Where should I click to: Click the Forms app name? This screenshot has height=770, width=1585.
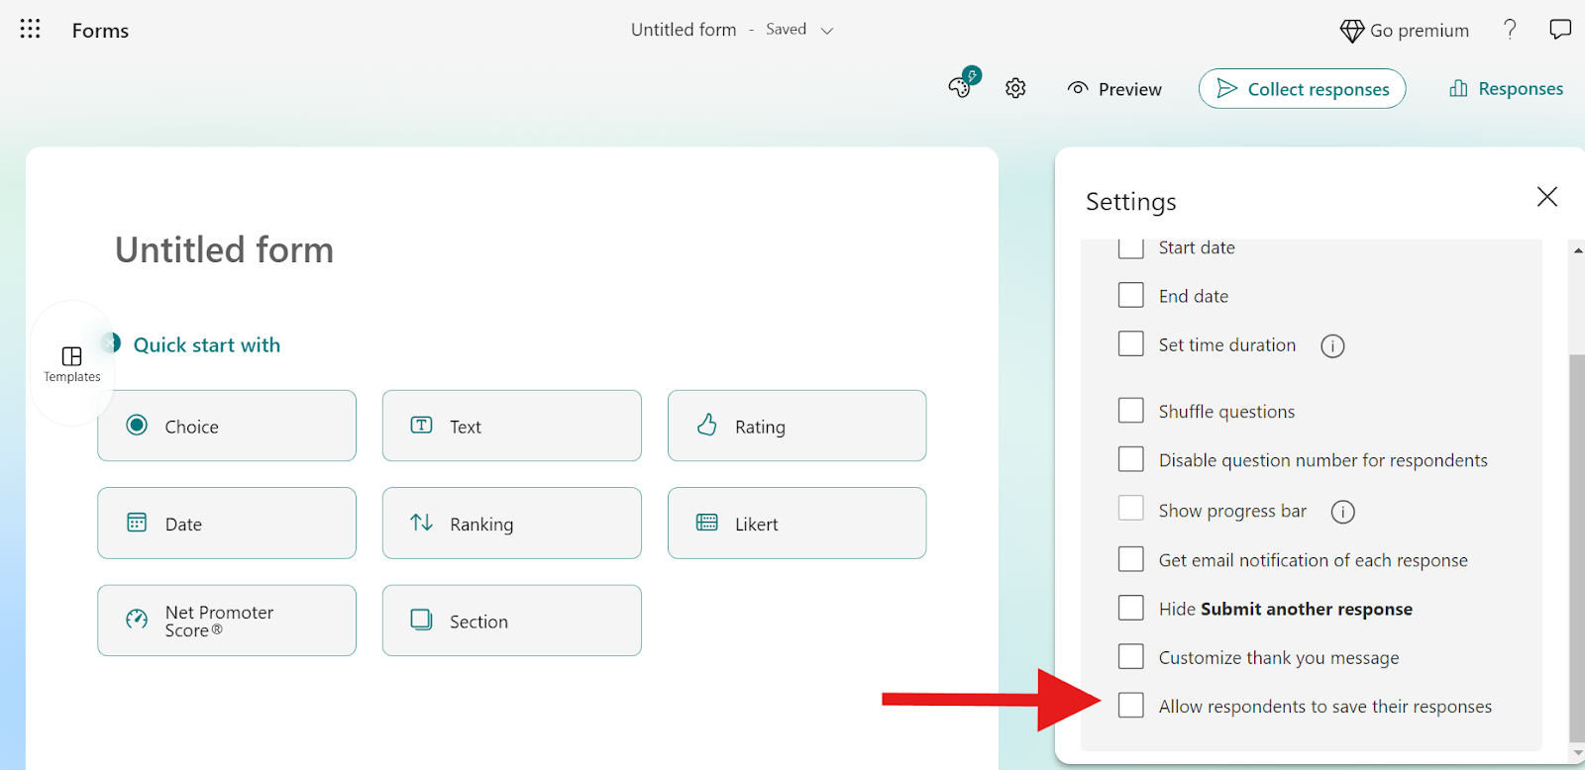pos(100,31)
